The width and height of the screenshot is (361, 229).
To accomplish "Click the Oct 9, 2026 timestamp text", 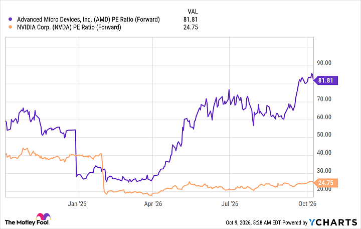I will click(x=253, y=222).
